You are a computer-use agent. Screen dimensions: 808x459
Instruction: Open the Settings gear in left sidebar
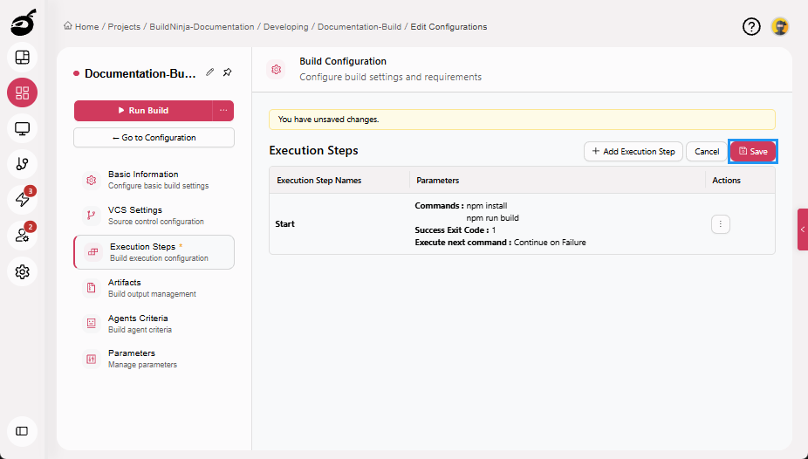22,271
